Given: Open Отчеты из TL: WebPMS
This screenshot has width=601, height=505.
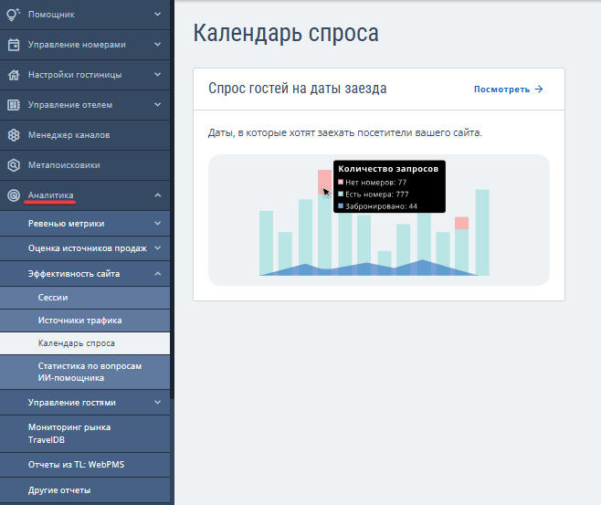Looking at the screenshot, I should coord(76,465).
